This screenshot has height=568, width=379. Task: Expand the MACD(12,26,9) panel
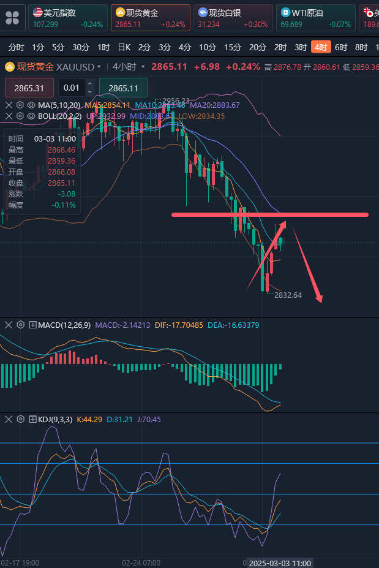coord(32,325)
